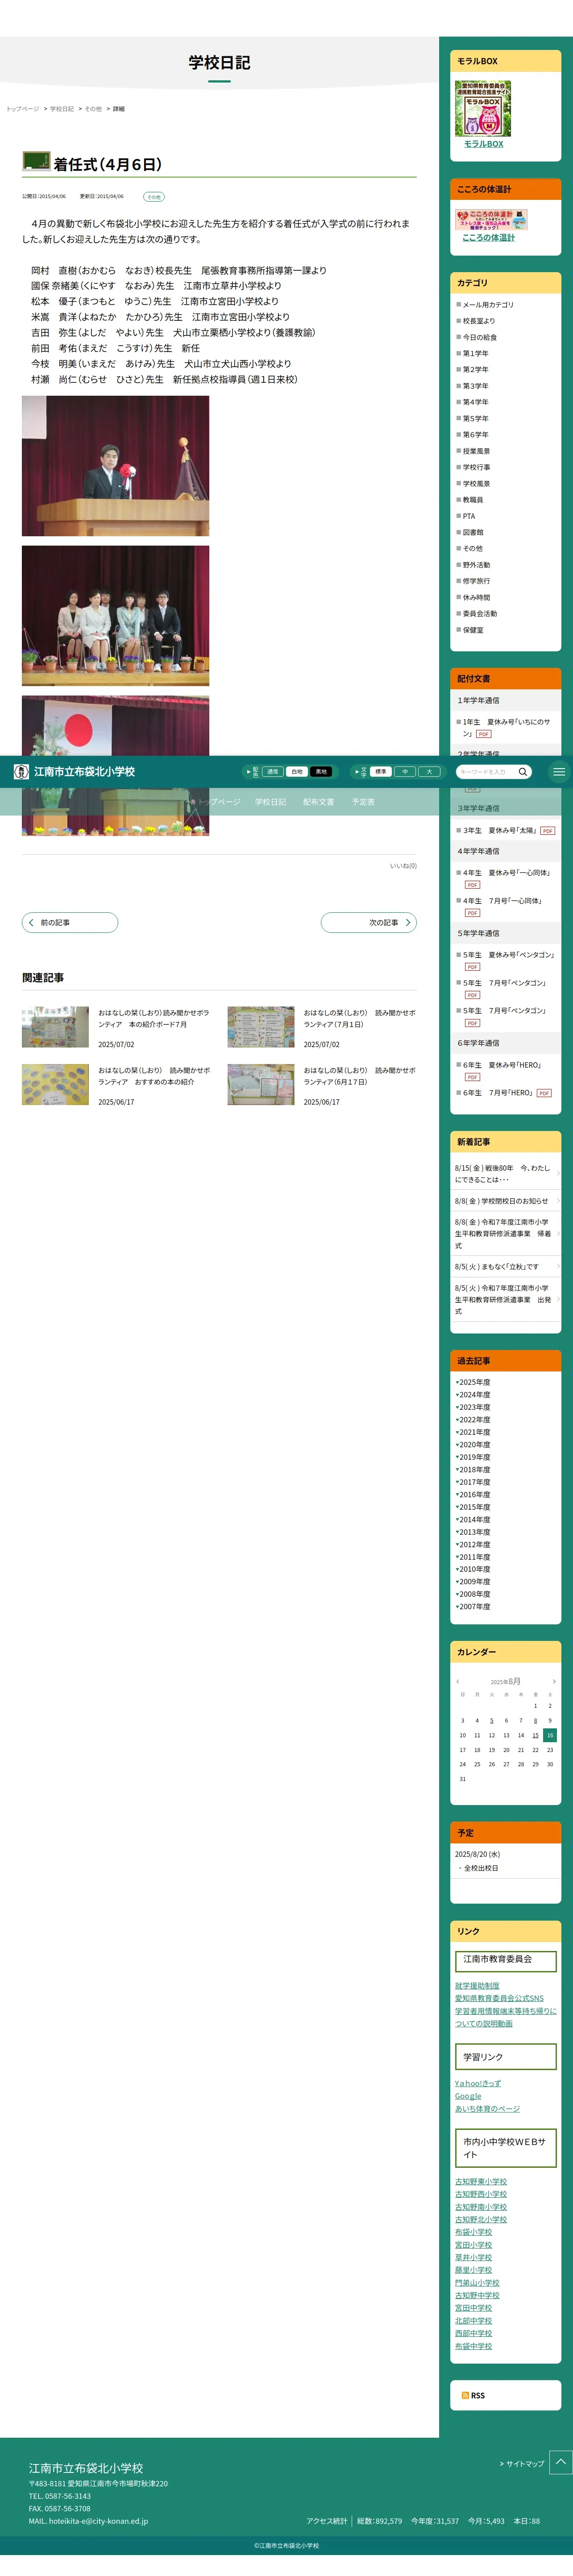Click the search magnifier icon

522,772
